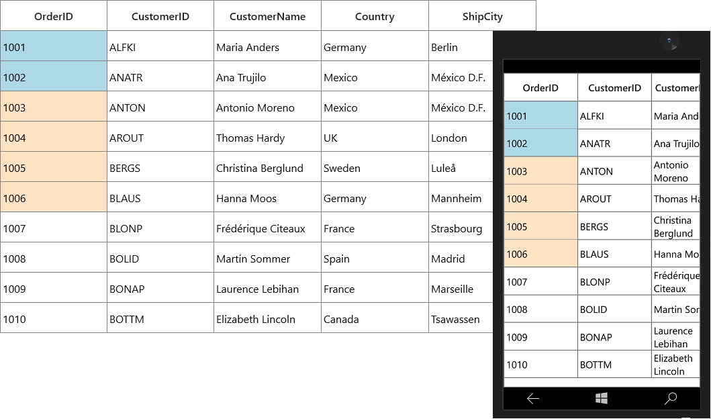Select desktop cell 1007

[x=54, y=228]
